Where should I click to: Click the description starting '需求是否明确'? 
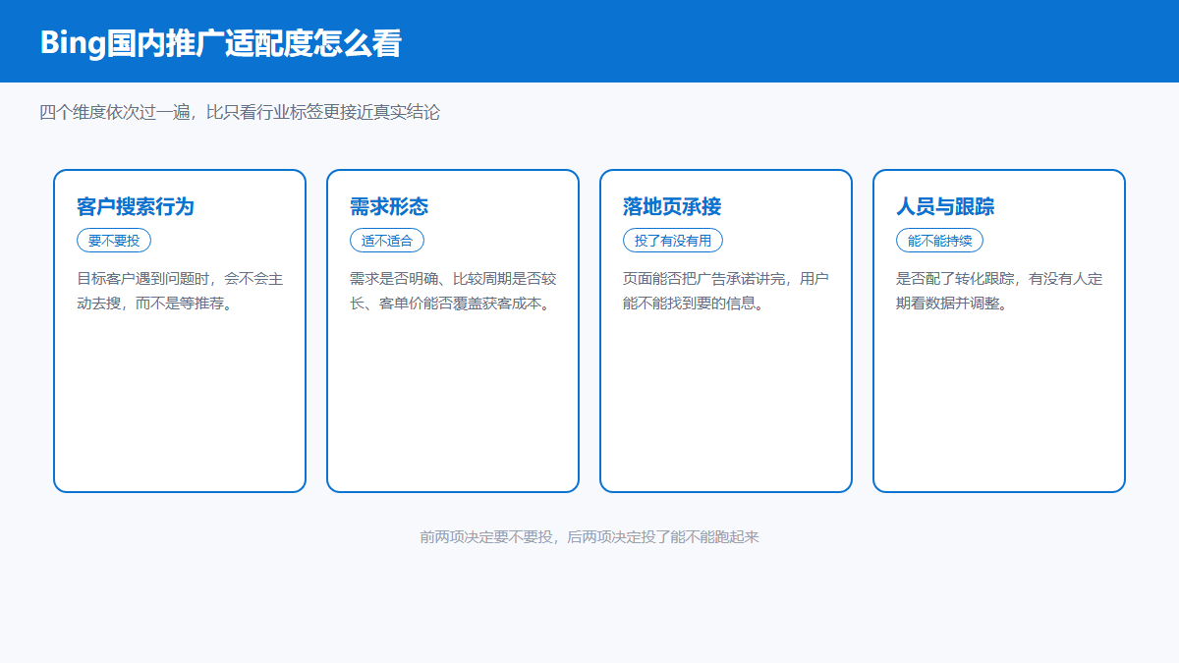tap(453, 291)
